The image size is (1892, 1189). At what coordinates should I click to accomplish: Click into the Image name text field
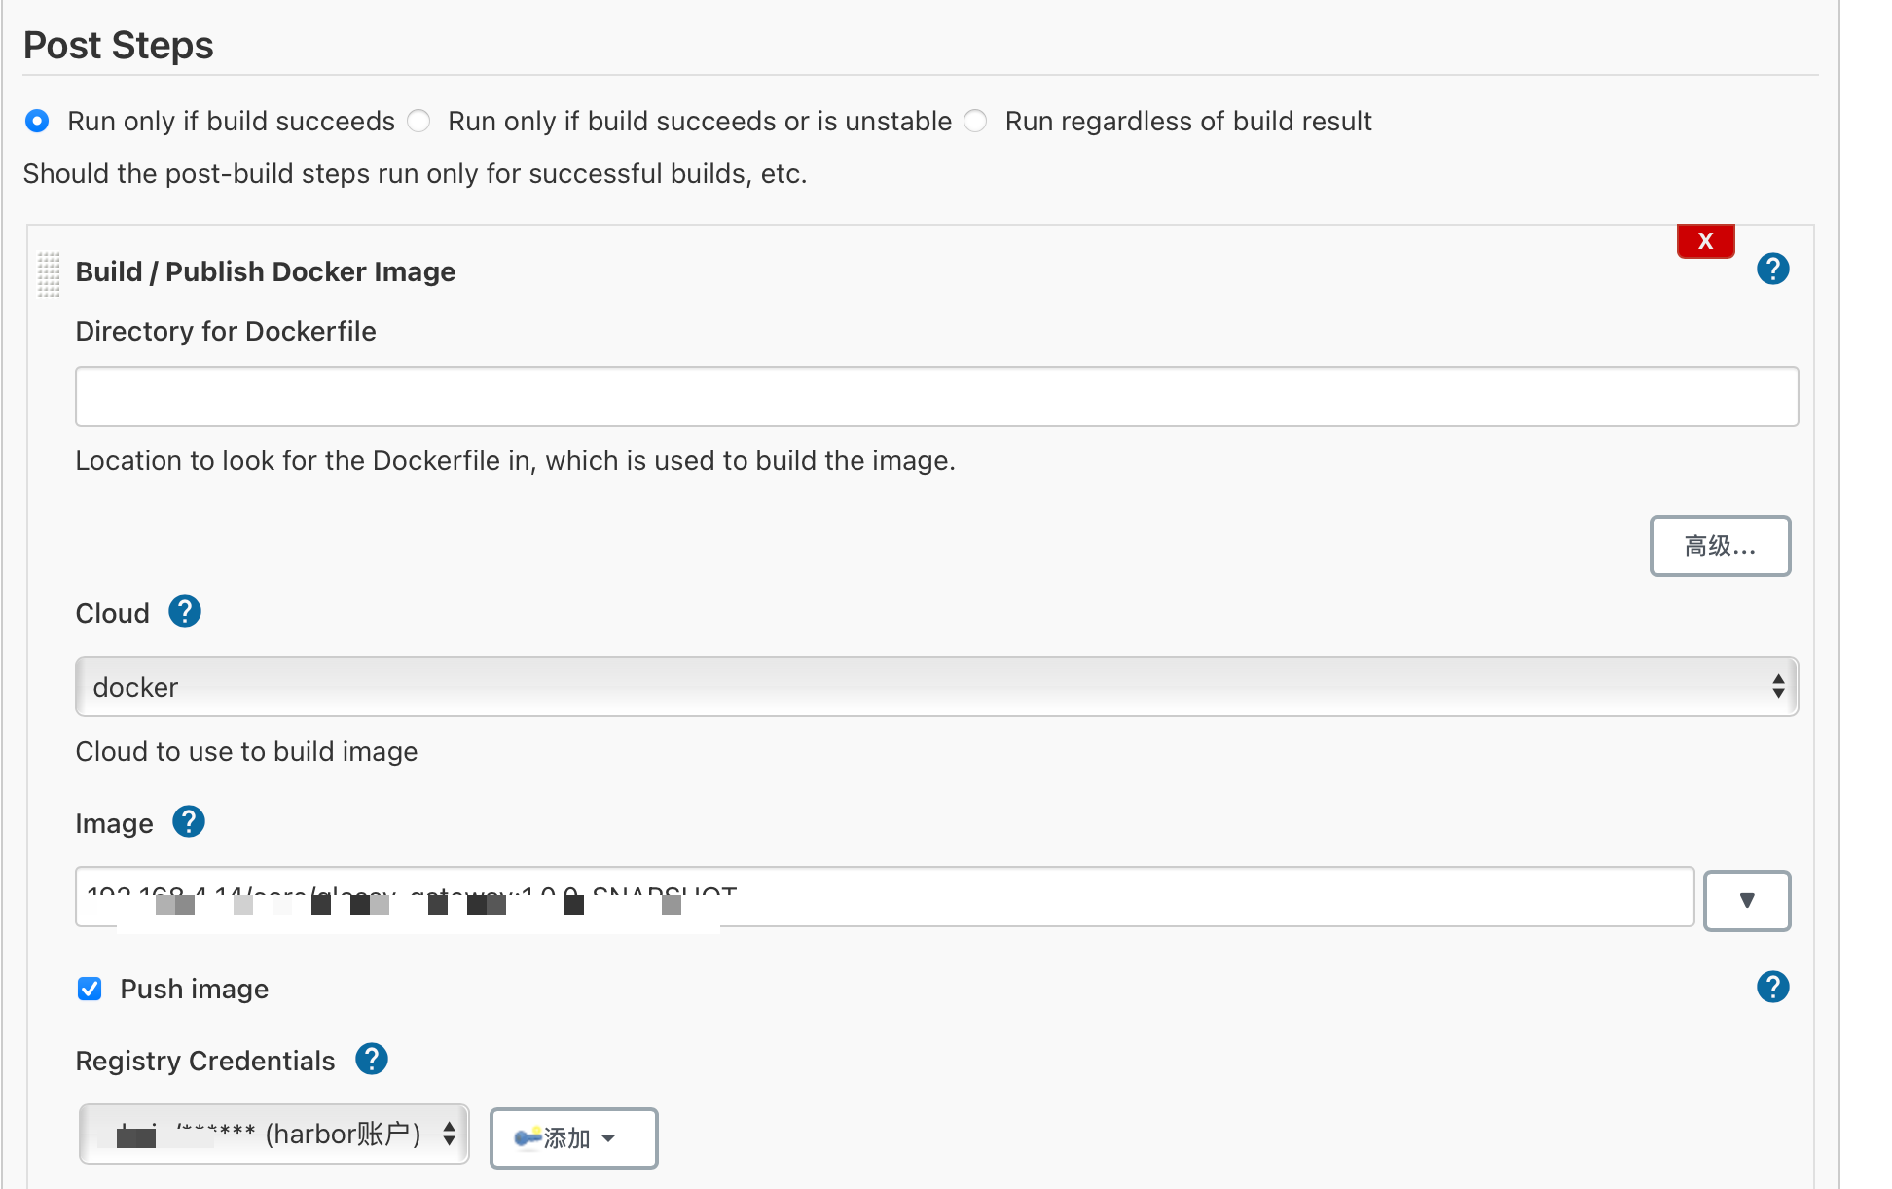pos(1168,897)
